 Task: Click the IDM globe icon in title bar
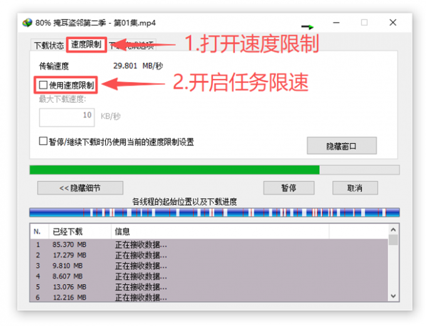pyautogui.click(x=28, y=23)
